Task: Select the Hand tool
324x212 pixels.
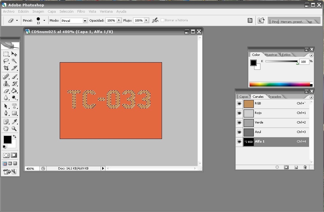Action: click(6, 129)
